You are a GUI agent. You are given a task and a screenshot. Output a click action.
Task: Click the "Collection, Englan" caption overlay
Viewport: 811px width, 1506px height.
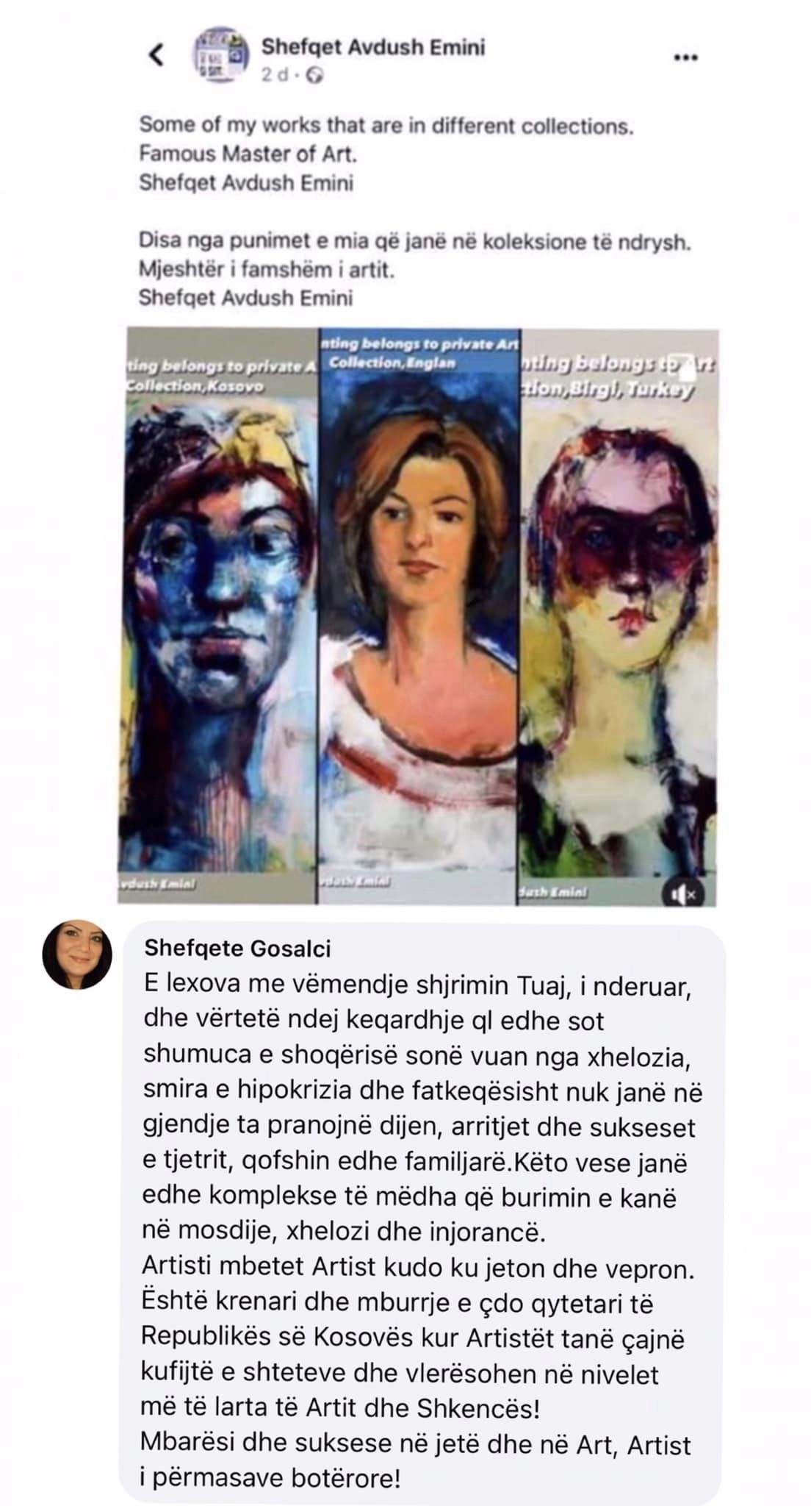[392, 363]
